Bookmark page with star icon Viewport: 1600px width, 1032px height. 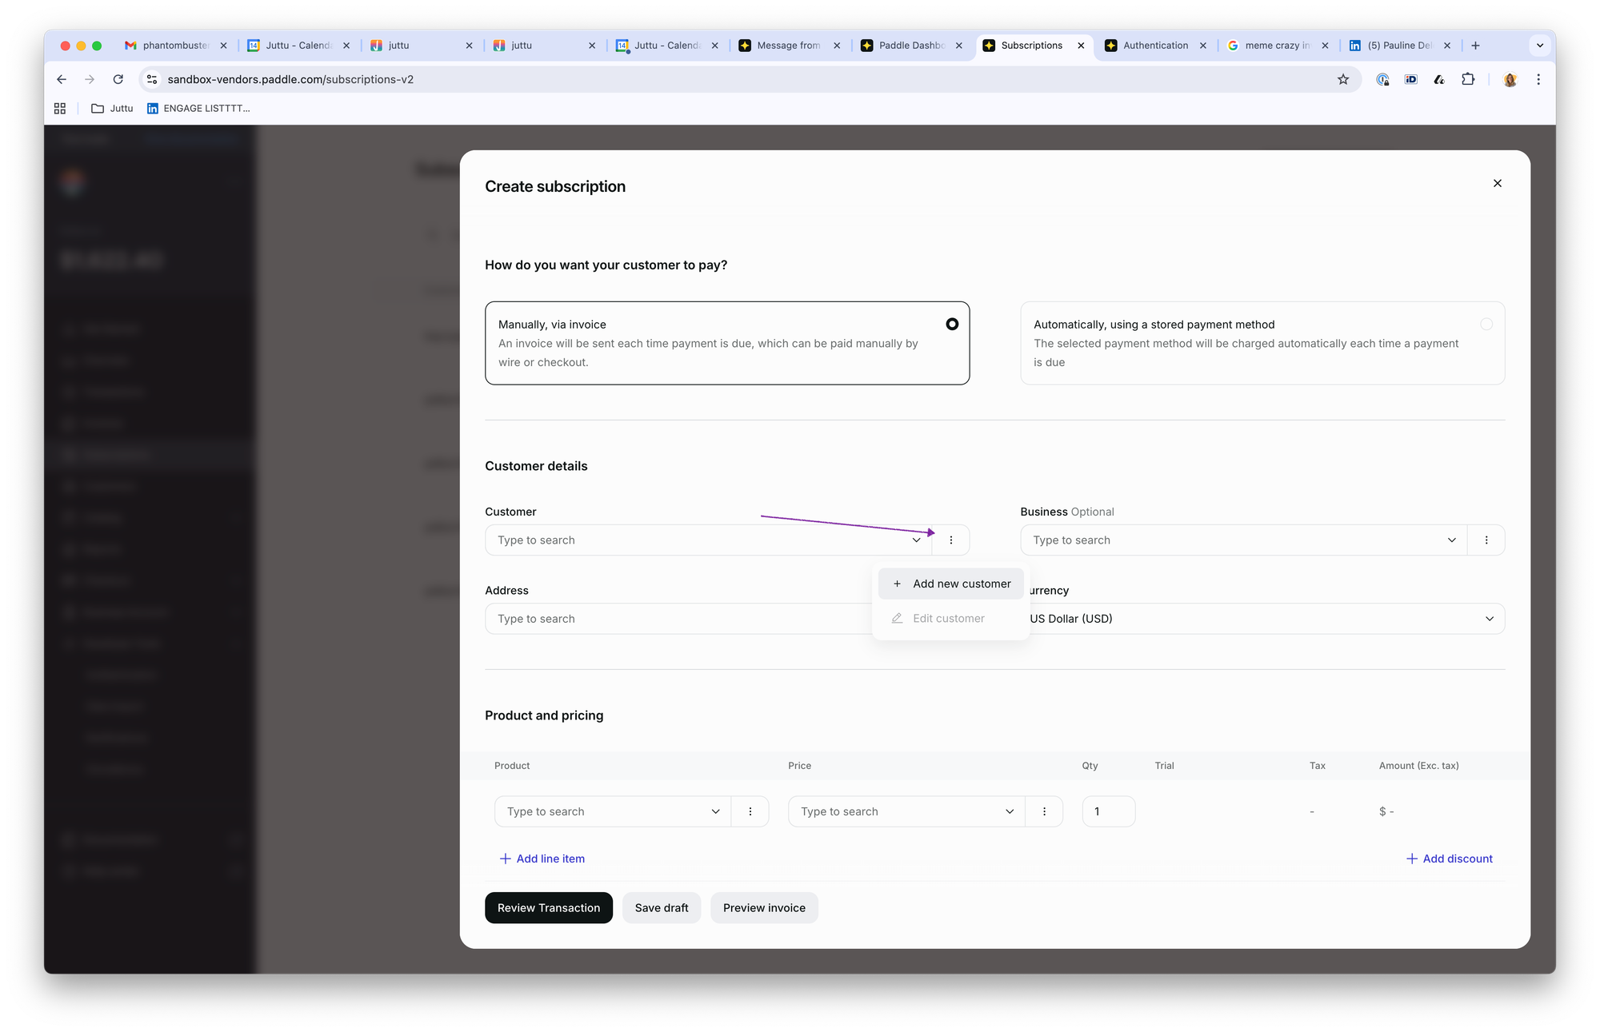1342,79
